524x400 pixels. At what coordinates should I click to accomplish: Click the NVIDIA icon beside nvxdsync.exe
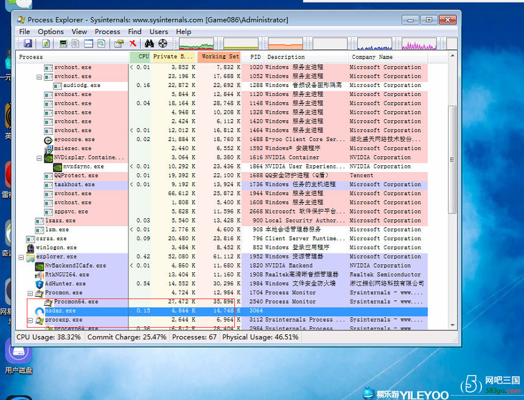click(x=57, y=167)
